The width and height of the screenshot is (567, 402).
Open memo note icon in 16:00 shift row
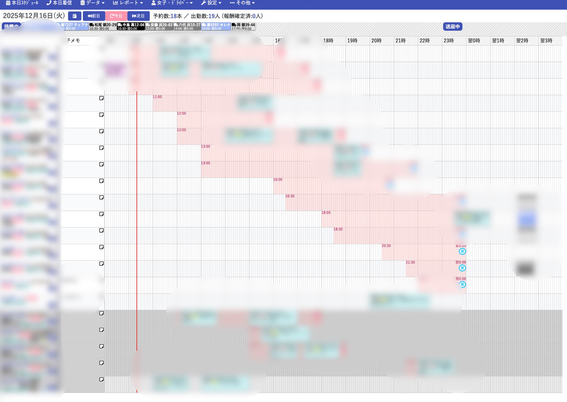coord(102,181)
